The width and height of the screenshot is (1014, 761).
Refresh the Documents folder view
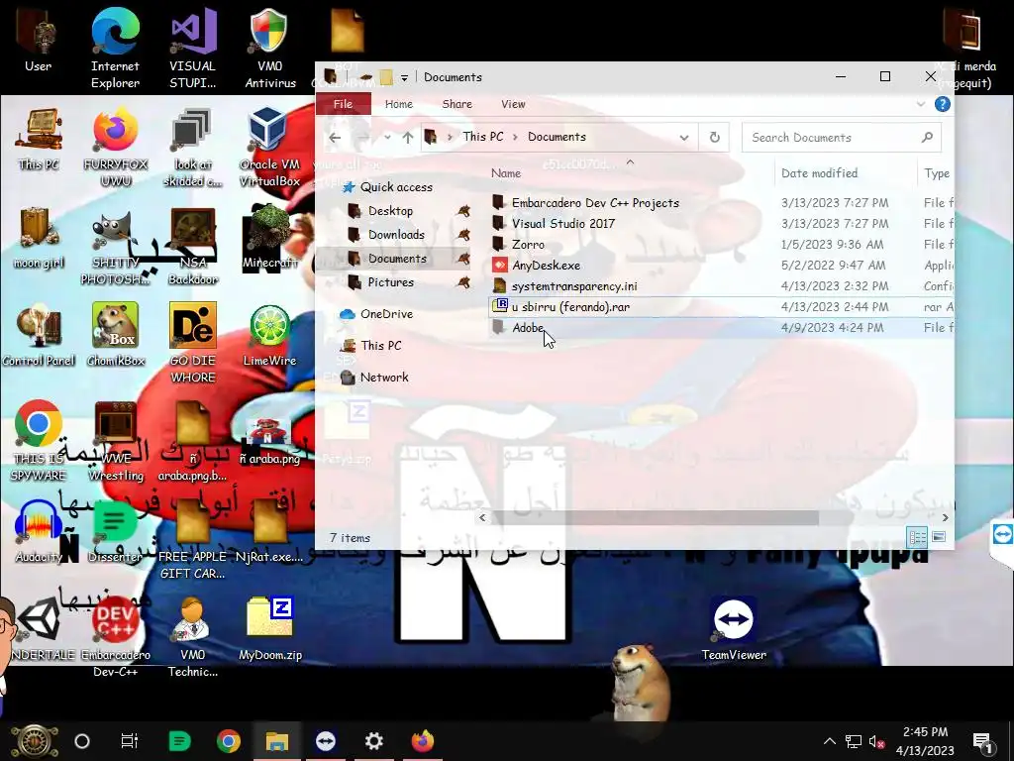pyautogui.click(x=715, y=137)
